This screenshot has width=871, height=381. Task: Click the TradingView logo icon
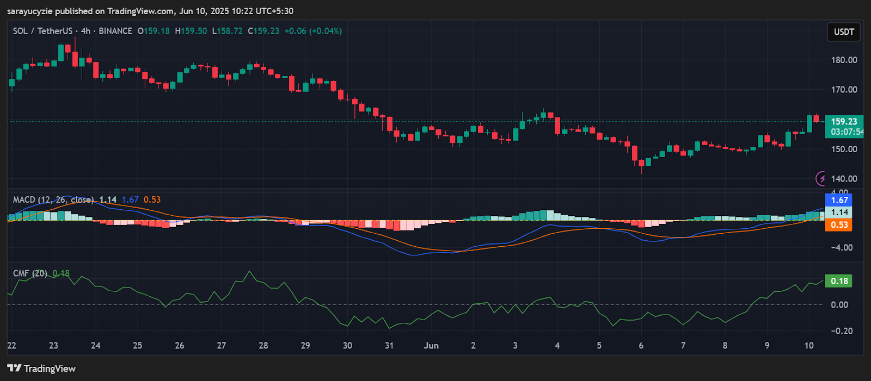[x=14, y=368]
